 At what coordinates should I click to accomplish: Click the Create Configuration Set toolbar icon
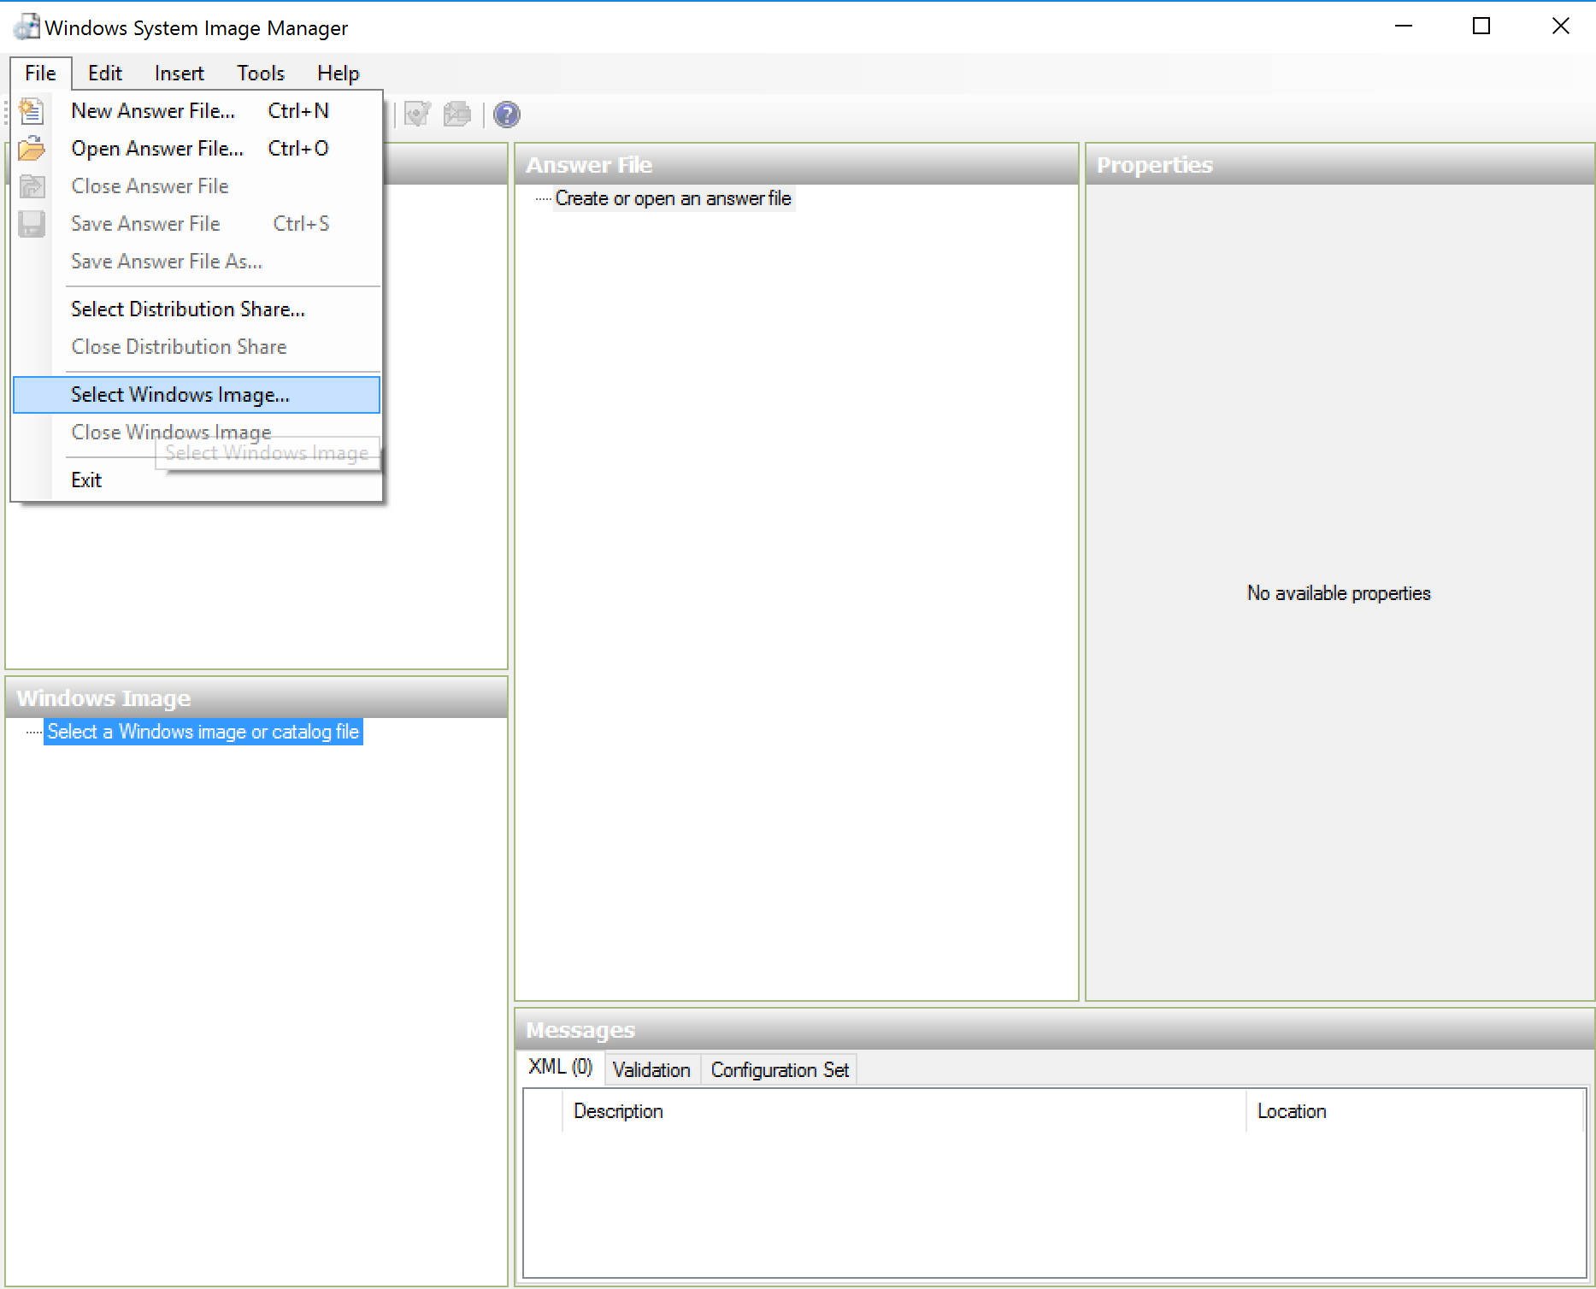click(457, 114)
